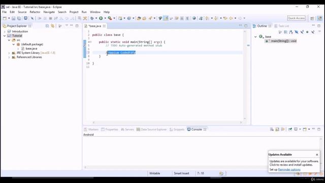Image resolution: width=325 pixels, height=183 pixels.
Task: Open the Navigate menu
Action: coord(49,12)
